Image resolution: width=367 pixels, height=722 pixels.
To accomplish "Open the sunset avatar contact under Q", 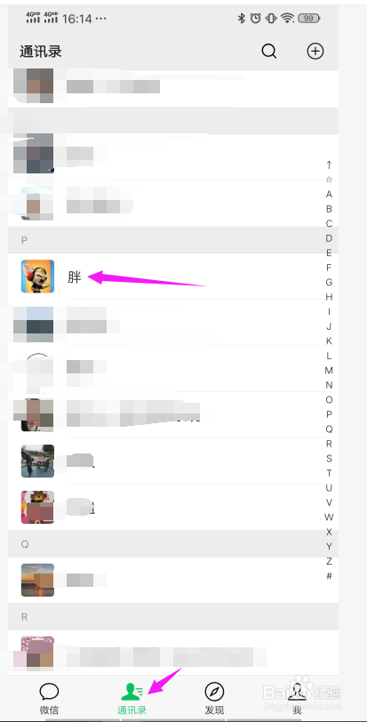I will click(x=173, y=580).
